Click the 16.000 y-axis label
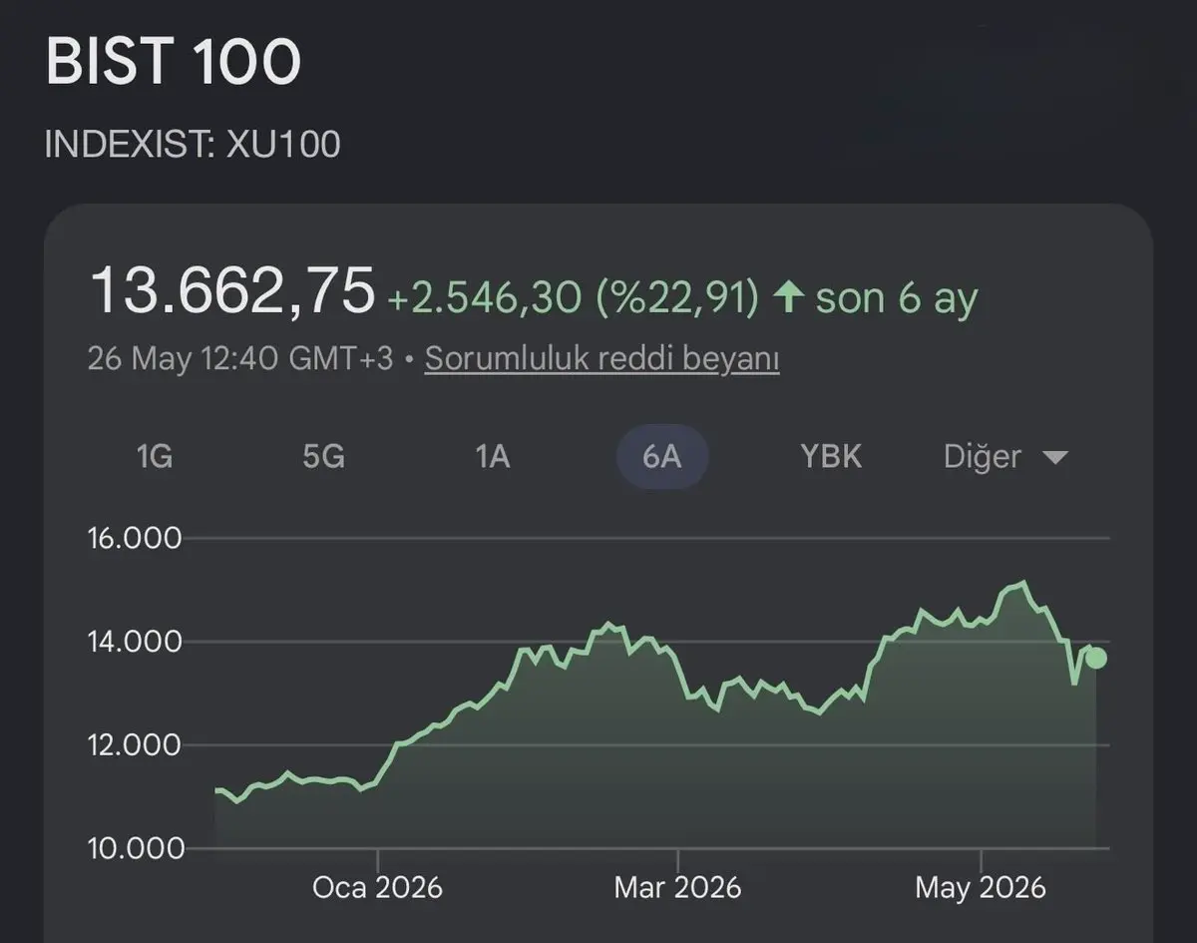The image size is (1197, 943). 135,539
